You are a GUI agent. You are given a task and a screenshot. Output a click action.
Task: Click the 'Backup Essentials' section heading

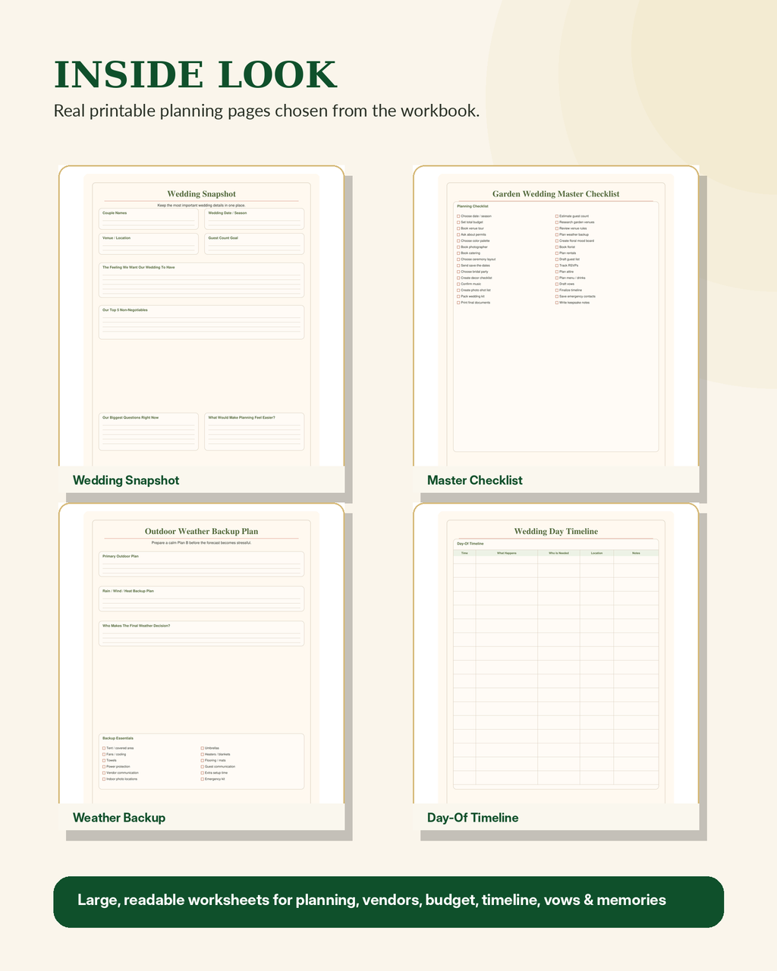[x=118, y=738]
